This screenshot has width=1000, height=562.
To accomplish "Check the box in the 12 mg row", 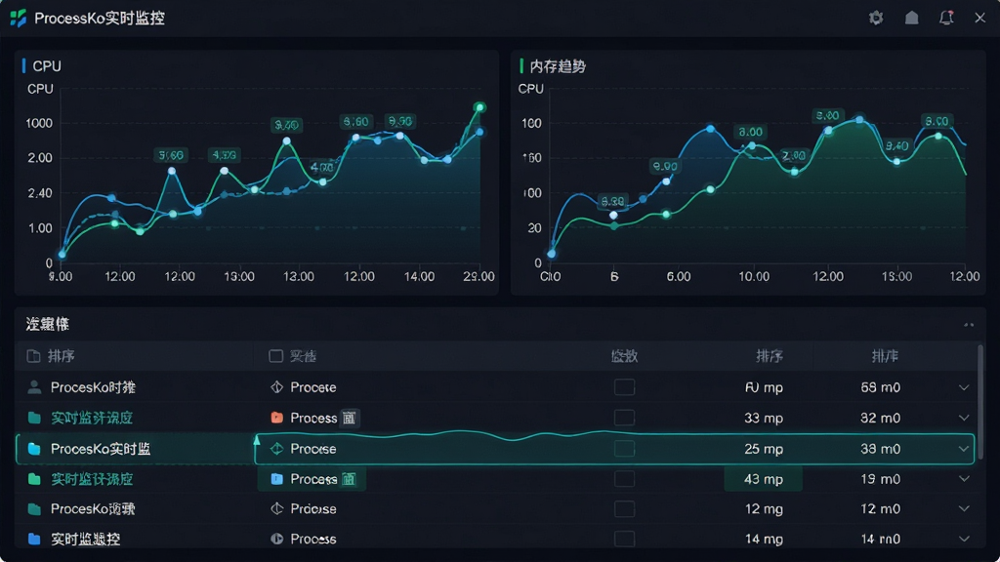I will [x=624, y=508].
